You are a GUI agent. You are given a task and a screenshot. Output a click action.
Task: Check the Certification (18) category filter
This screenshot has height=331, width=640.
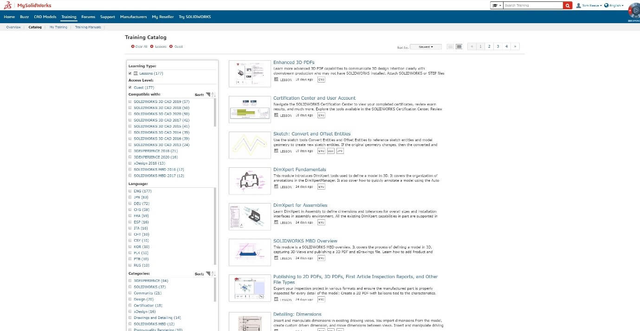pyautogui.click(x=130, y=306)
